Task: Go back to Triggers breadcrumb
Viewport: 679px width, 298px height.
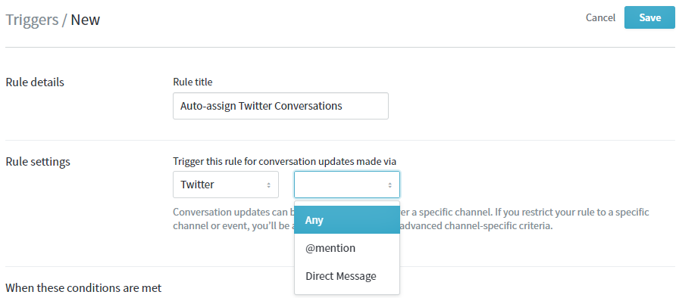Action: (x=32, y=20)
